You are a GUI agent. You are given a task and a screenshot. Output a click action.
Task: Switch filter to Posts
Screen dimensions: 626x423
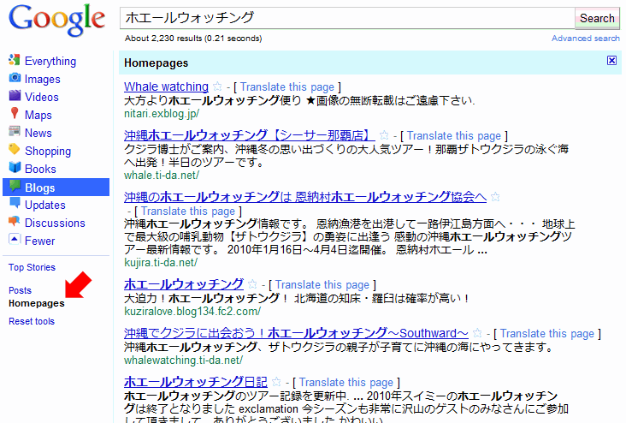[20, 290]
